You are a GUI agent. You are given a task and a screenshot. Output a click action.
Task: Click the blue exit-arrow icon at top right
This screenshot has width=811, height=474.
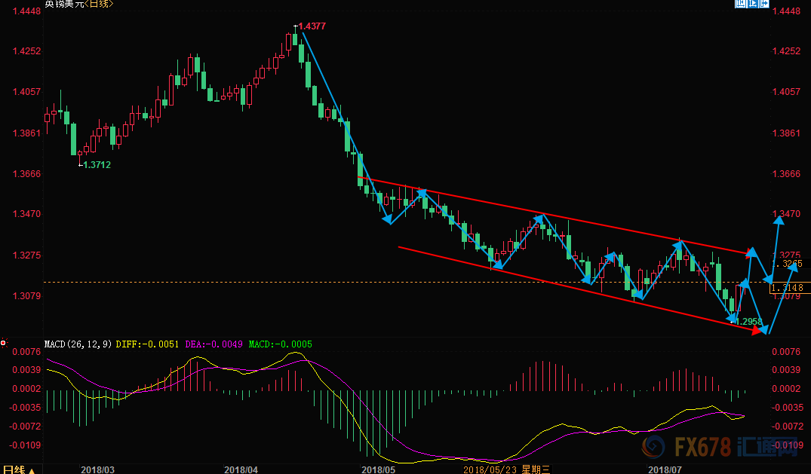[764, 3]
